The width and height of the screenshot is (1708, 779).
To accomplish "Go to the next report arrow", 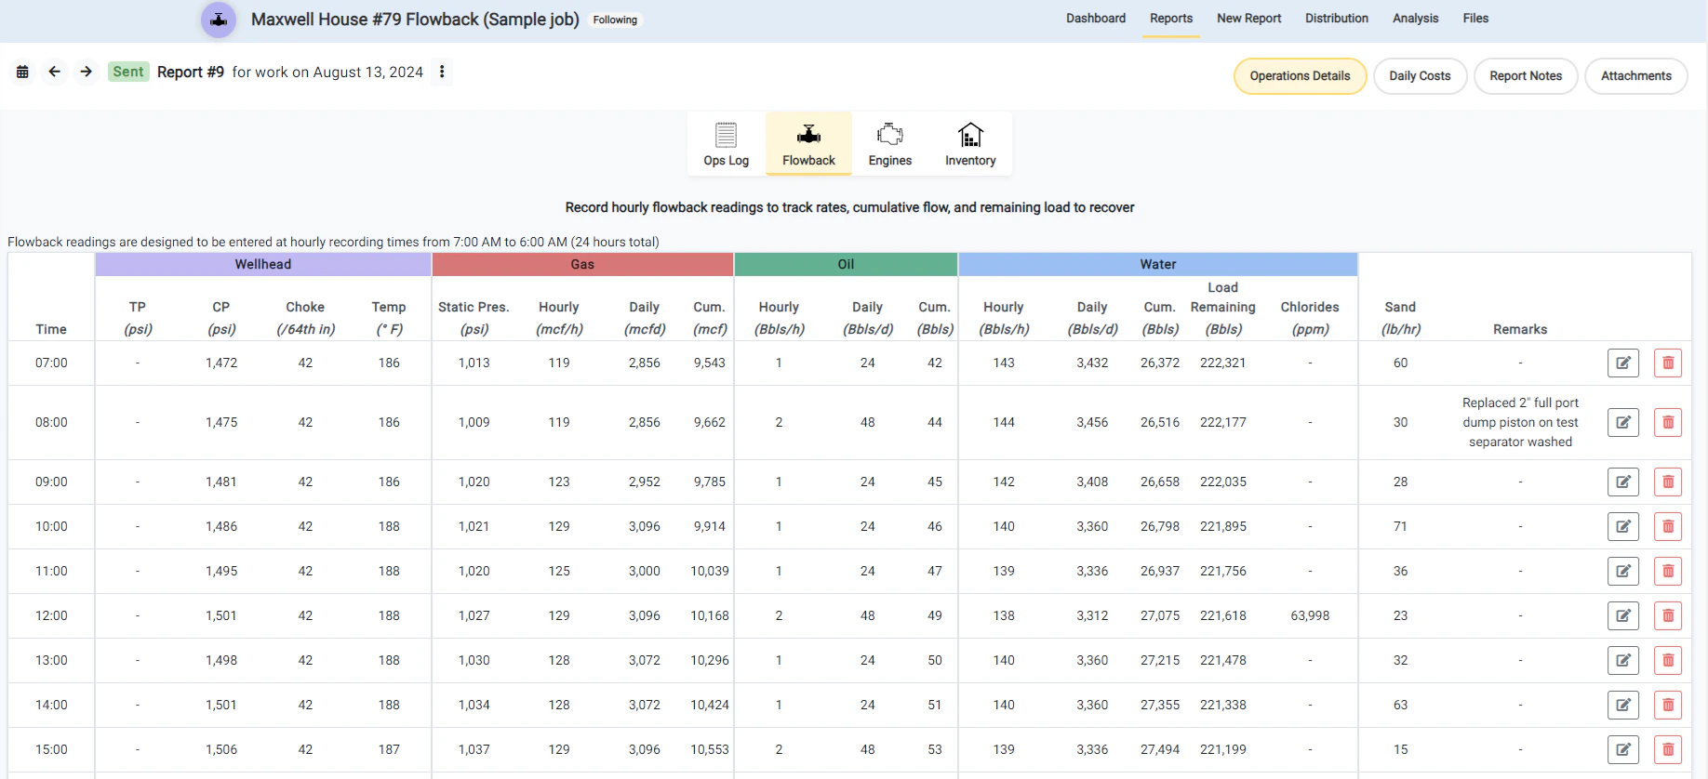I will pyautogui.click(x=87, y=72).
